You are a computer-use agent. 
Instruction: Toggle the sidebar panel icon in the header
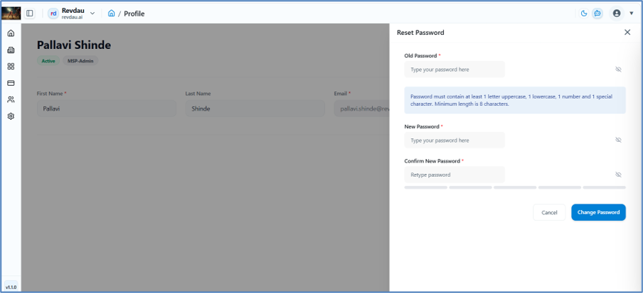coord(30,13)
